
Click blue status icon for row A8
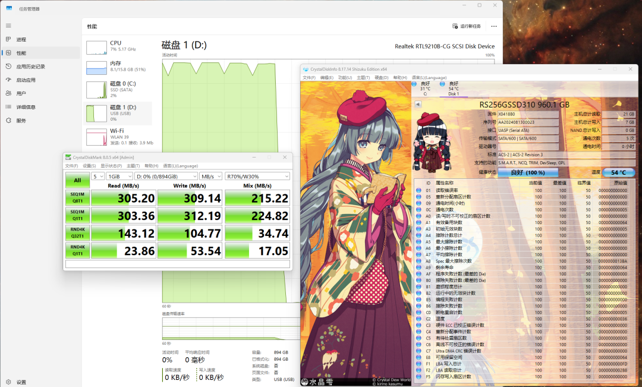[x=418, y=261]
